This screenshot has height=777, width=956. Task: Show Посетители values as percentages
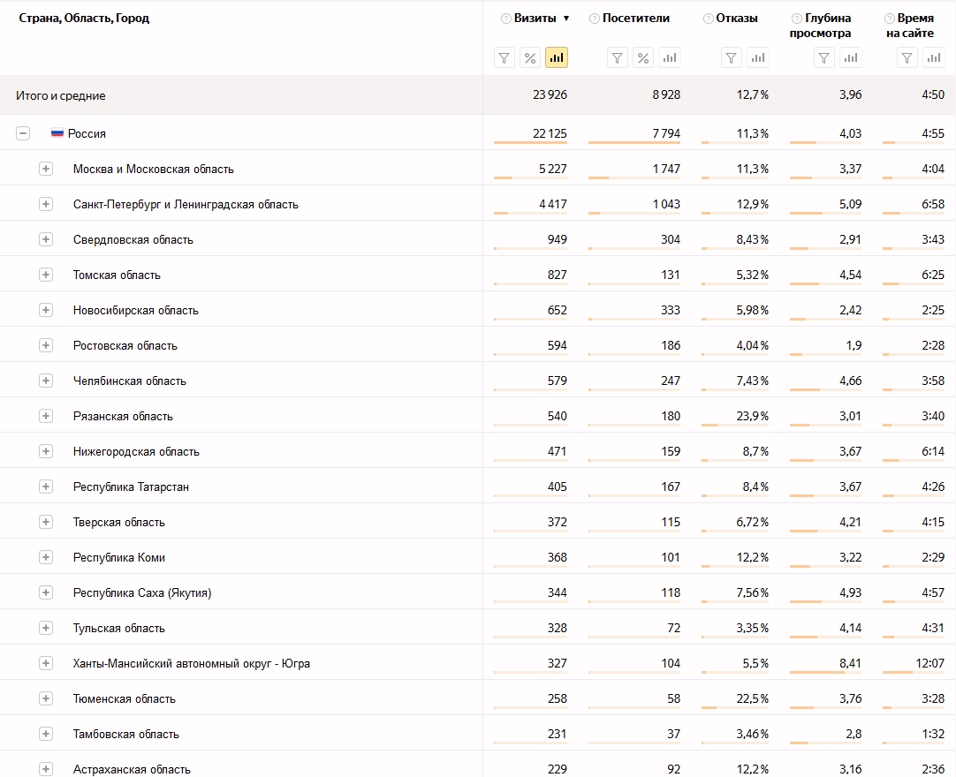tap(643, 58)
